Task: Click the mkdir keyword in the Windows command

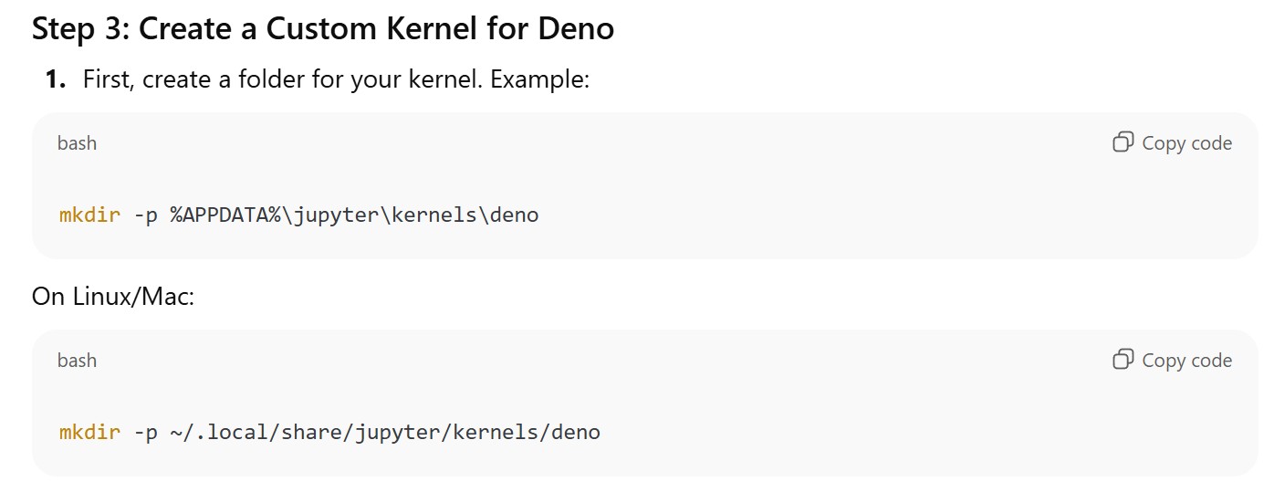Action: pos(89,216)
